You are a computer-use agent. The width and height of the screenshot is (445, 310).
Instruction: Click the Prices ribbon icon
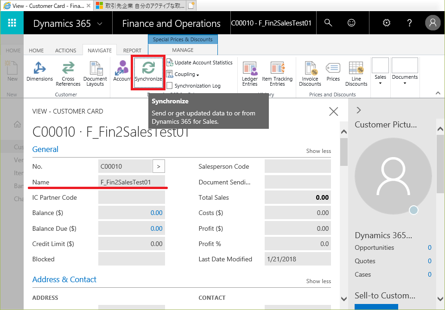click(x=333, y=71)
